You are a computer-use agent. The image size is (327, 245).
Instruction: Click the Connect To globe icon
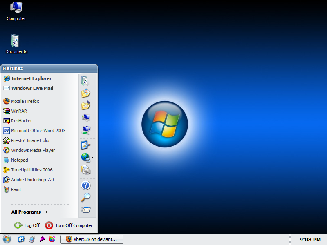pyautogui.click(x=85, y=158)
